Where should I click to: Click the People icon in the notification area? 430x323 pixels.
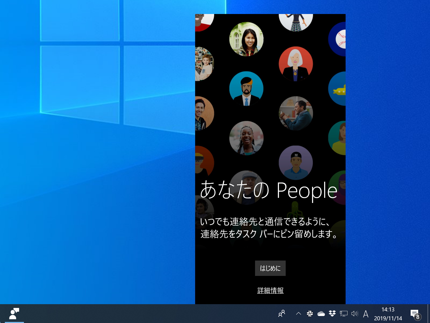coord(282,314)
